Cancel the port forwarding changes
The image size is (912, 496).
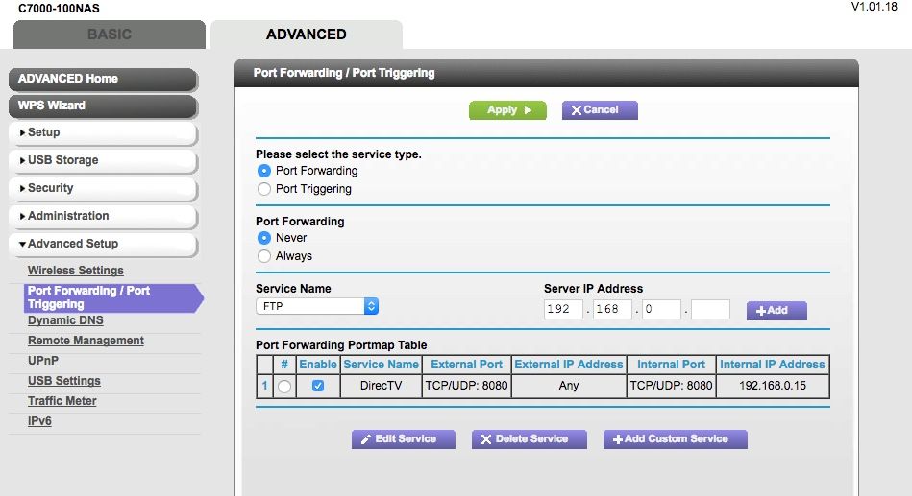click(x=600, y=110)
